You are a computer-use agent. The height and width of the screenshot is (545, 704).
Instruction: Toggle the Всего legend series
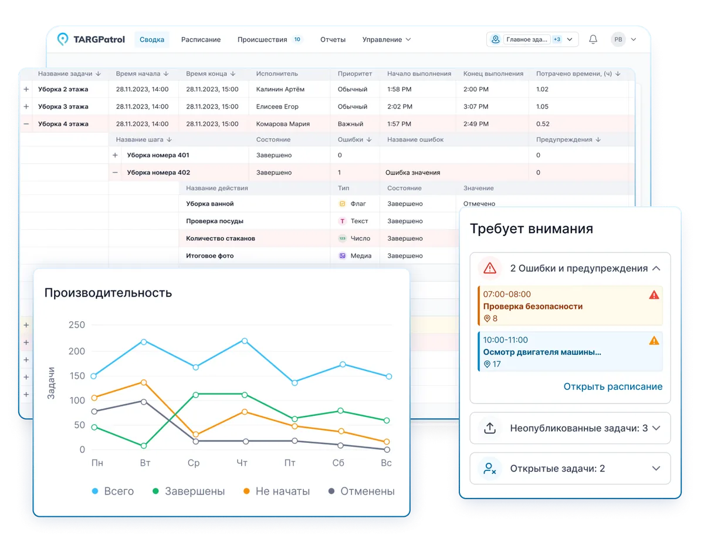click(113, 491)
